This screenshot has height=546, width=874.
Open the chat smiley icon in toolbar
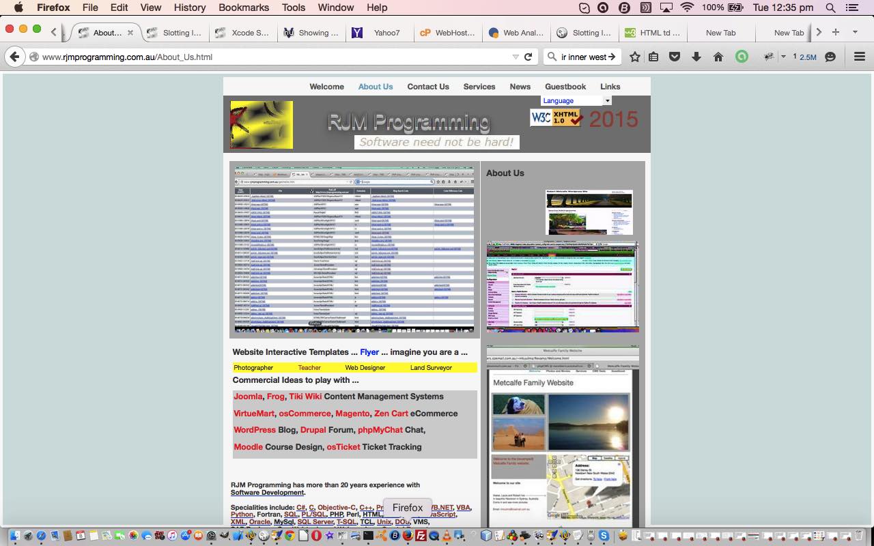[x=830, y=57]
